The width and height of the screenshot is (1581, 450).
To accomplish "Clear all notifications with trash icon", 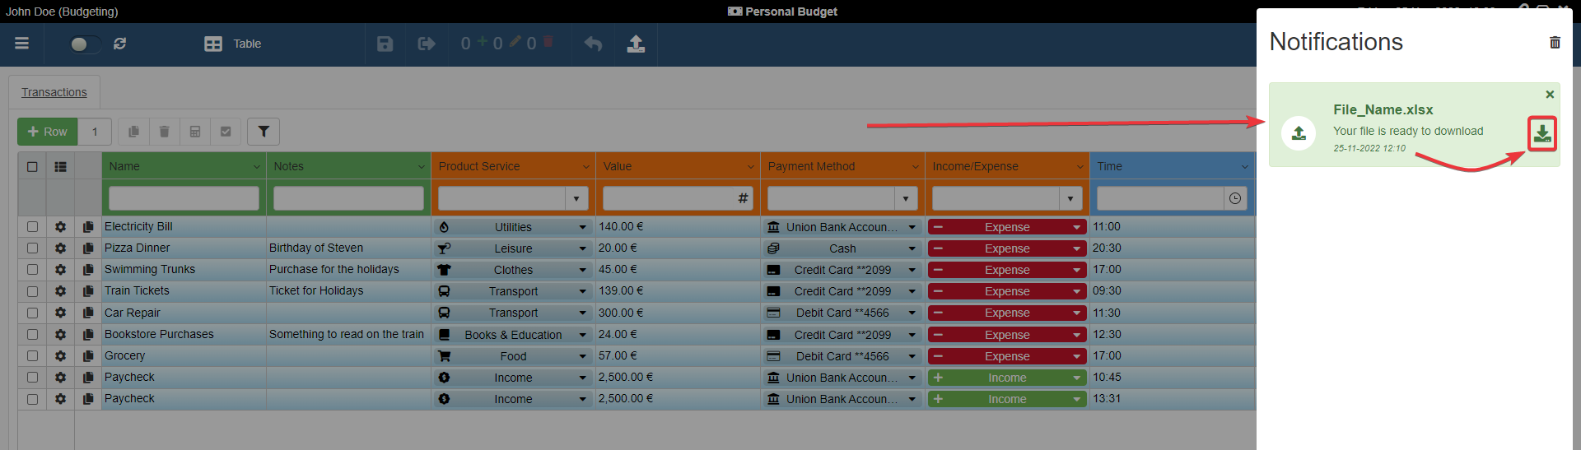I will 1555,43.
